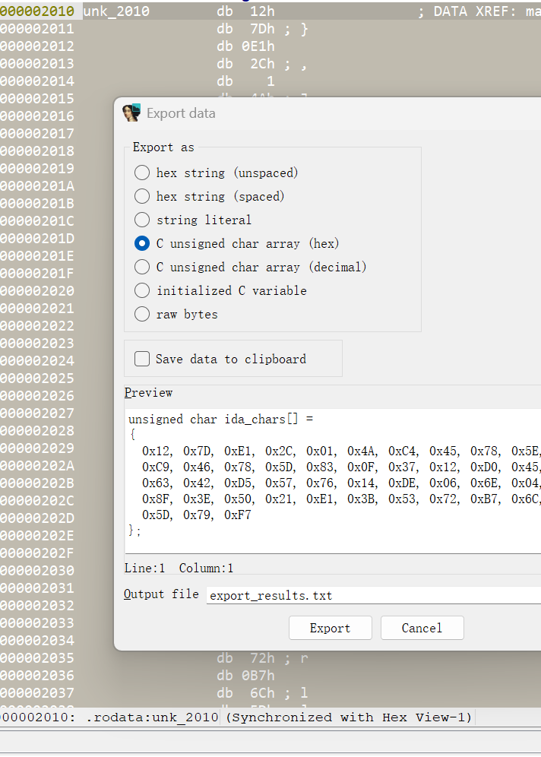Image resolution: width=541 pixels, height=757 pixels.
Task: Select hex string (unspaced) option
Action: click(x=142, y=173)
